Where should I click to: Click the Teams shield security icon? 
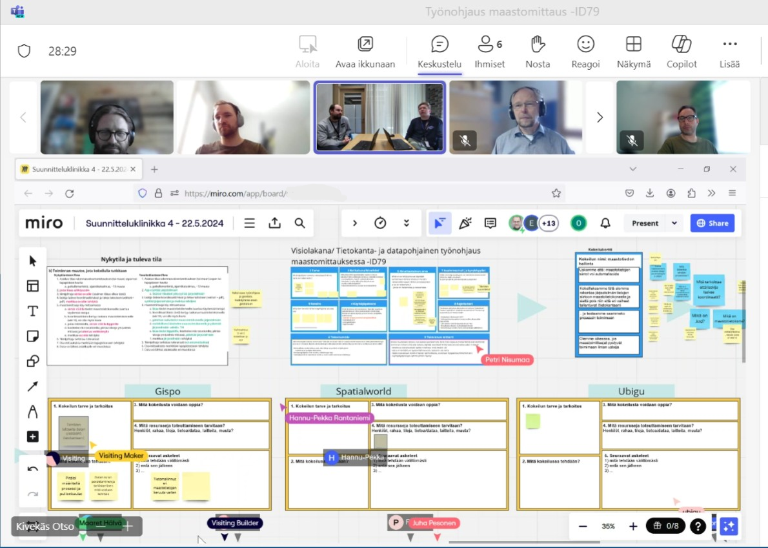click(x=24, y=50)
